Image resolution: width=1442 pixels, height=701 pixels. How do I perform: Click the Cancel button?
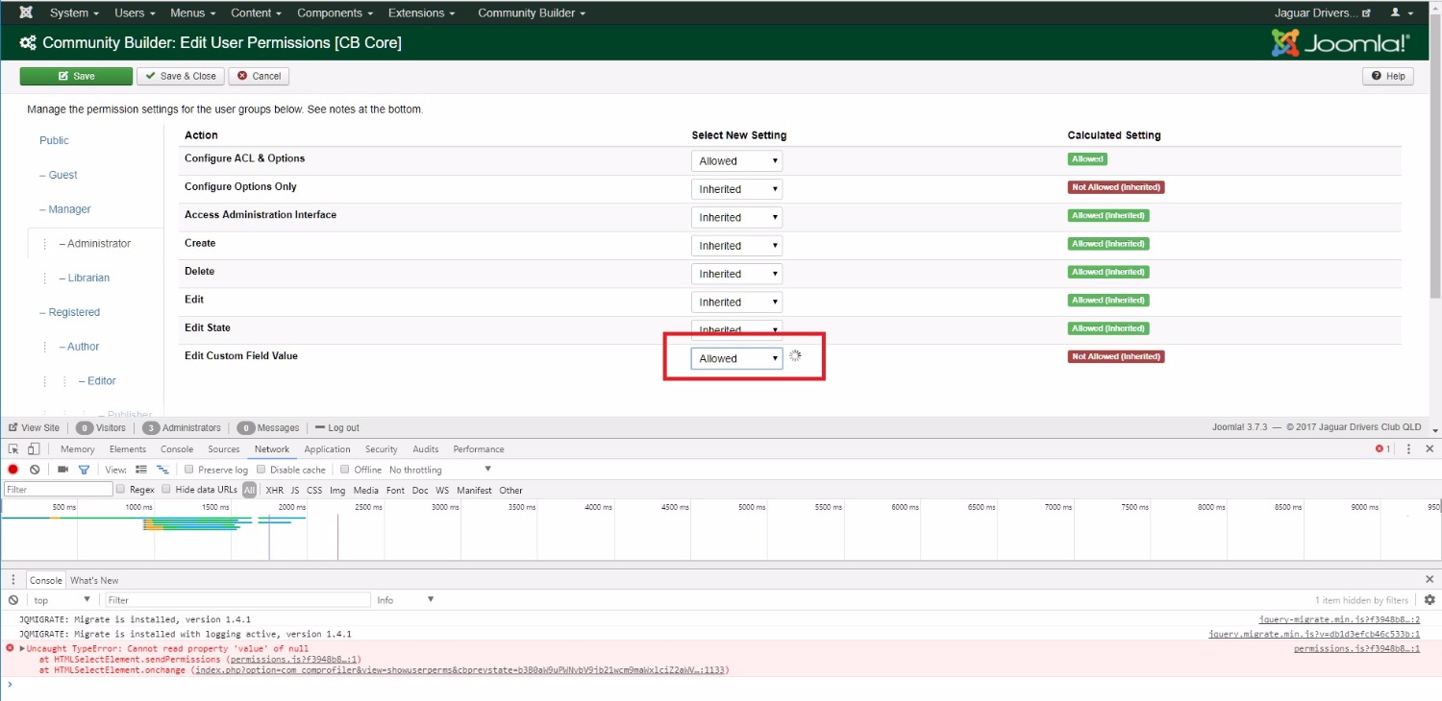(259, 76)
